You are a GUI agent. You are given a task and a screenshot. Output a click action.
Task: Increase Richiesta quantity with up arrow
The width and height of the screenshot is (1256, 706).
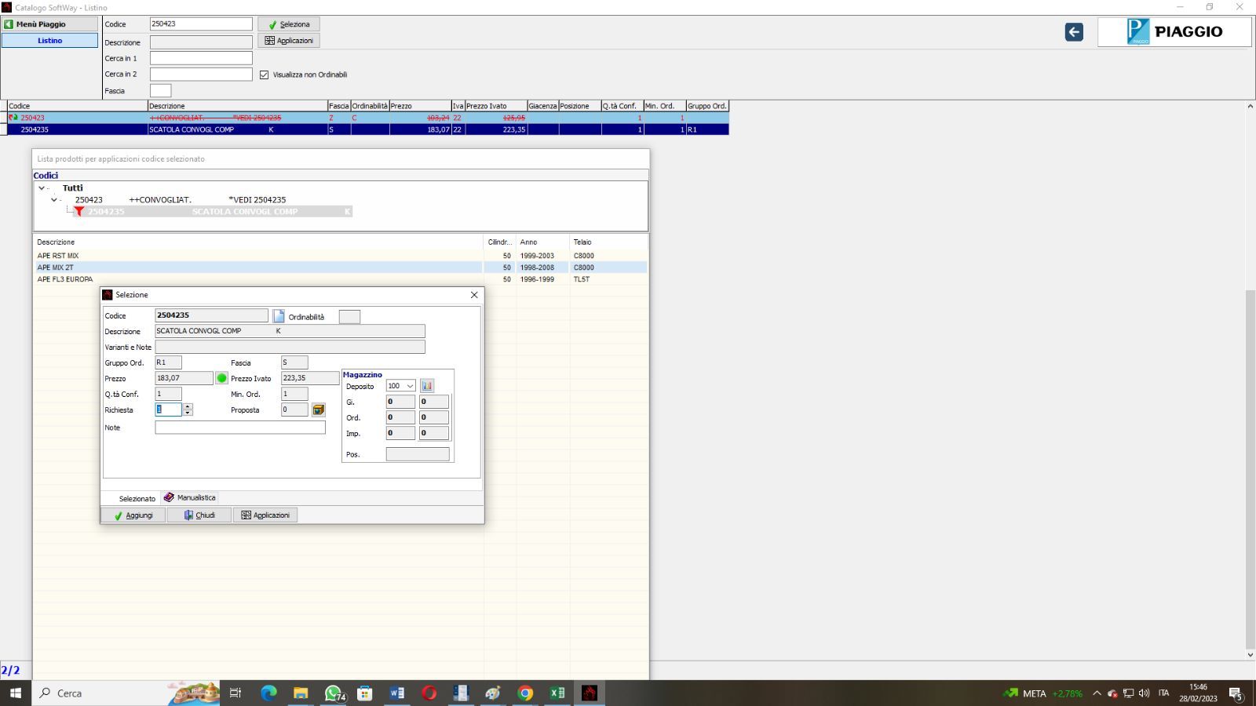click(x=188, y=406)
